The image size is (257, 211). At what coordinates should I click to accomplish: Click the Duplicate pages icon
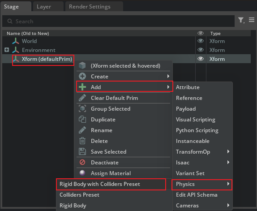tap(82, 119)
